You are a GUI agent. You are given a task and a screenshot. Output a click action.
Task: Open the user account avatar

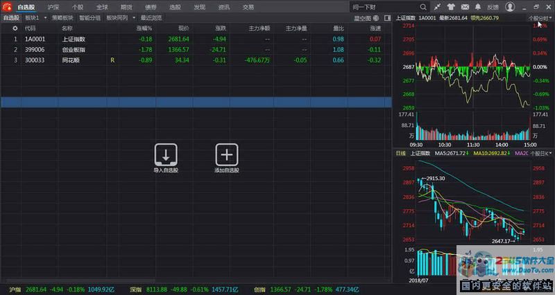[510, 7]
